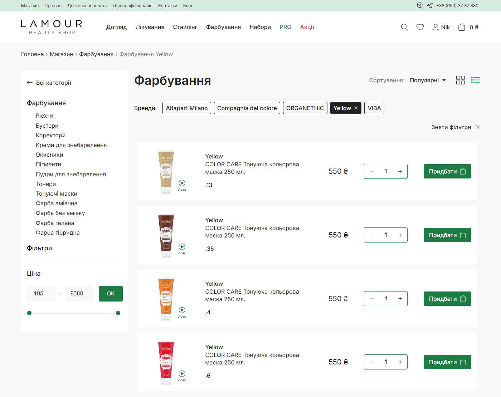
Task: Open the PRO menu section
Action: (x=286, y=27)
